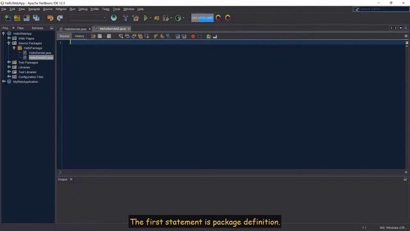Open the Run Project dropdown arrow

pyautogui.click(x=151, y=18)
